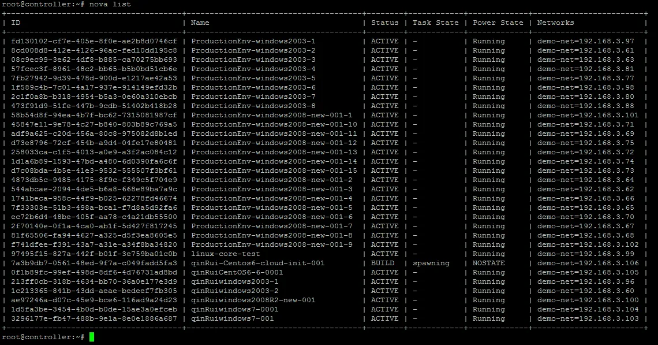Image resolution: width=658 pixels, height=345 pixels.
Task: Click name ProductionEnv-windows2008-new-001-8
Action: click(x=271, y=235)
